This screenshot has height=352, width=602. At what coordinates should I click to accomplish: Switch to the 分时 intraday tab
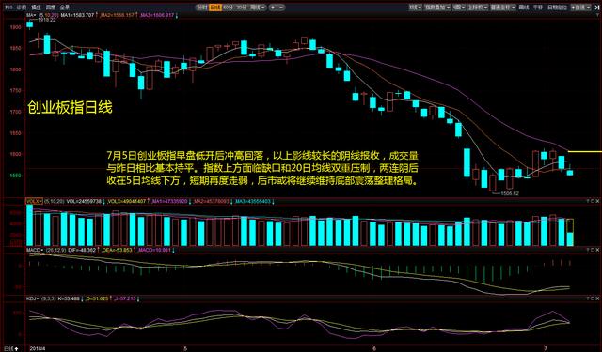(201, 8)
